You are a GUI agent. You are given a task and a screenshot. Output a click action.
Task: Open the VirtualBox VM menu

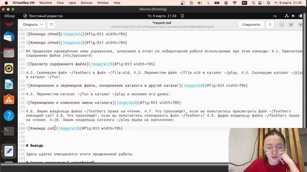(24, 3)
